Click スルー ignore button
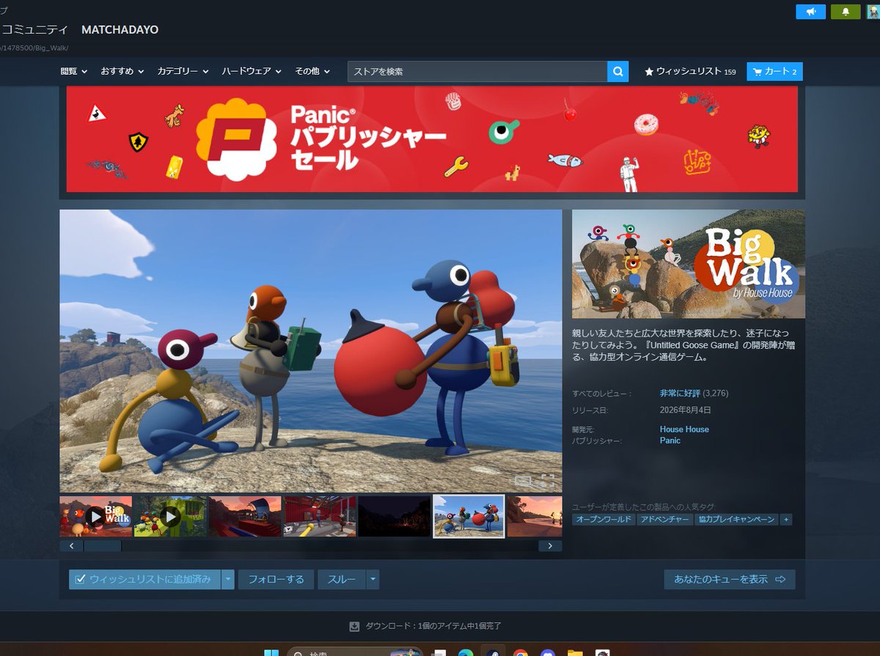 coord(342,579)
